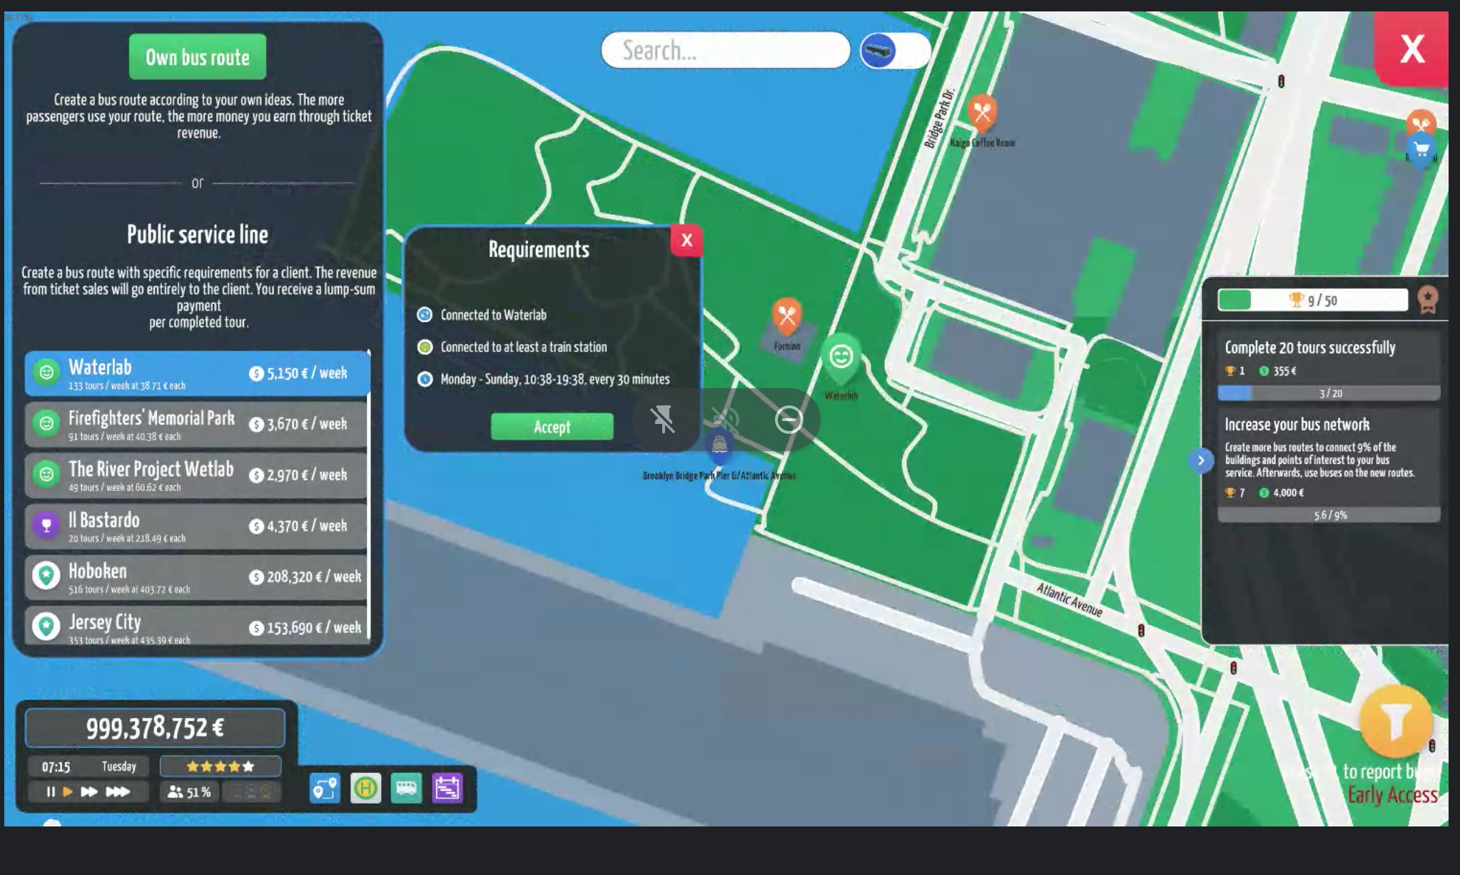Pause the game simulation
Viewport: 1460px width, 875px height.
(x=51, y=791)
